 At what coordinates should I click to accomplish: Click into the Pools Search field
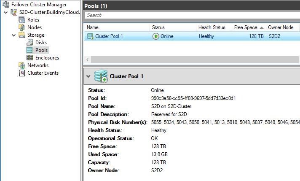(x=192, y=15)
